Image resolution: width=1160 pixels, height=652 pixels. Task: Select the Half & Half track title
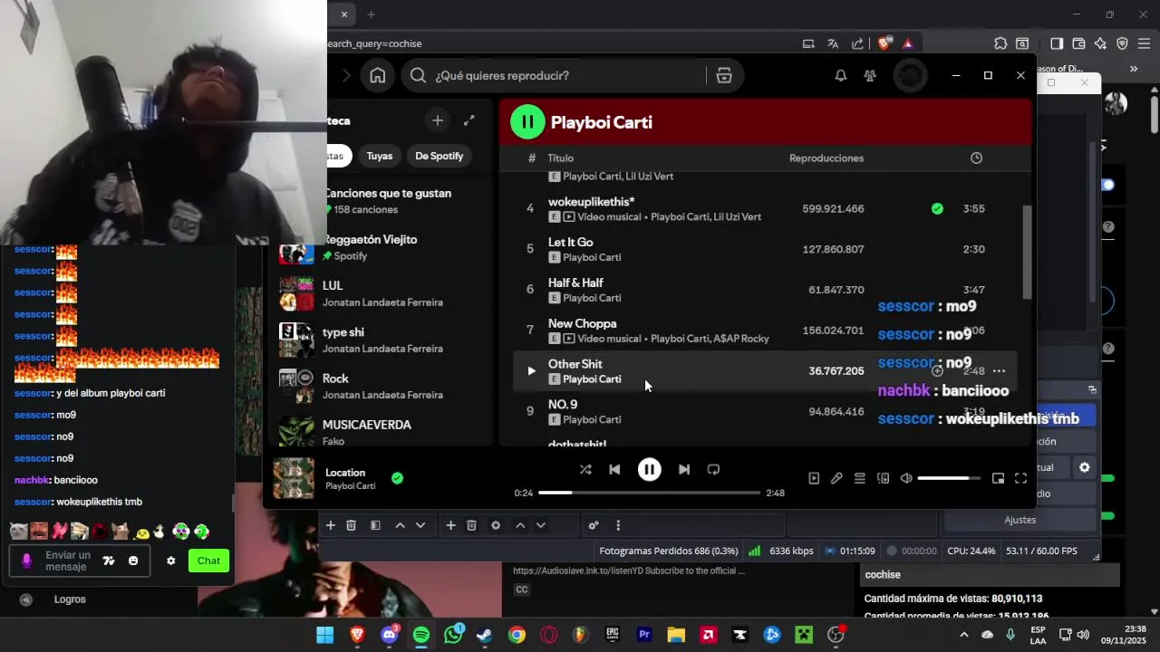[x=575, y=283]
